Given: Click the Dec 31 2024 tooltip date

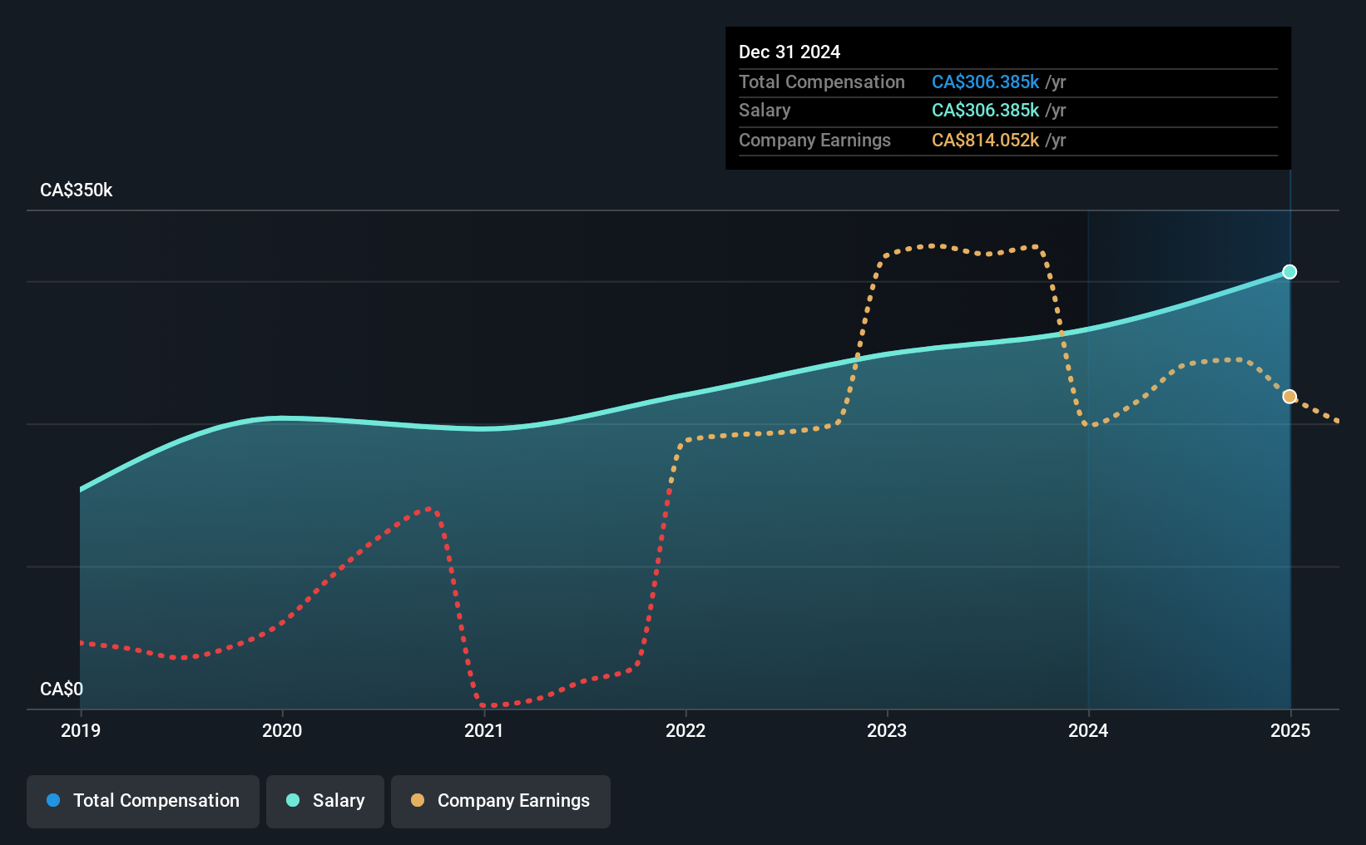Looking at the screenshot, I should pos(789,52).
